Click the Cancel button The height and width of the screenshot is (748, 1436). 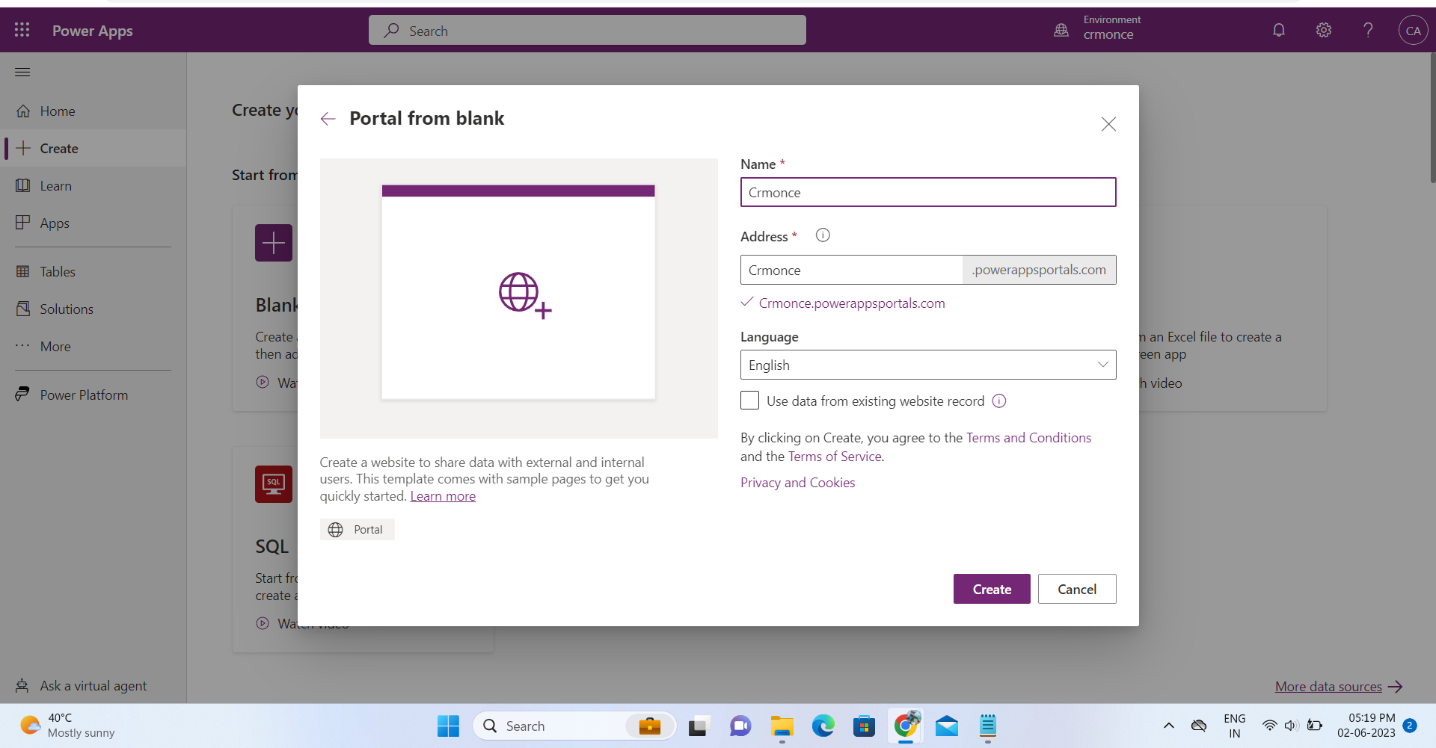1077,589
